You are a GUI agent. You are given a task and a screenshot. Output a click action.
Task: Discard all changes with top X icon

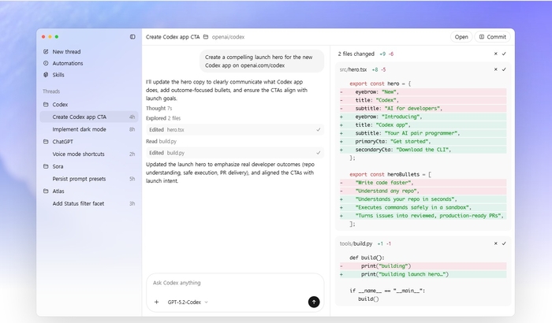pyautogui.click(x=496, y=54)
